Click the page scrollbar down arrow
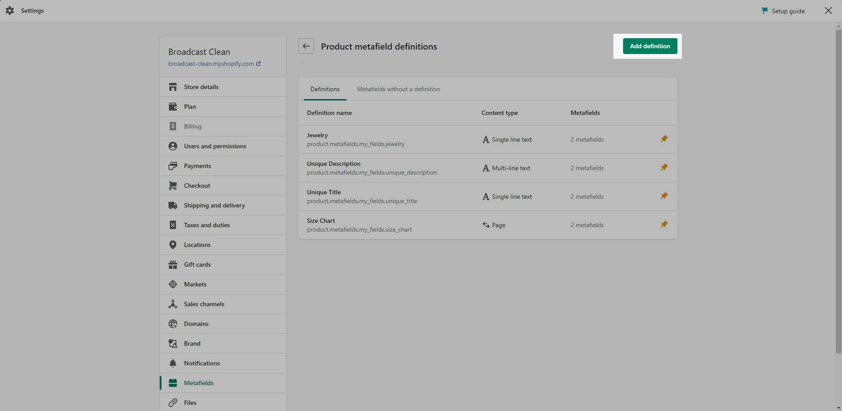The height and width of the screenshot is (411, 842). click(838, 407)
